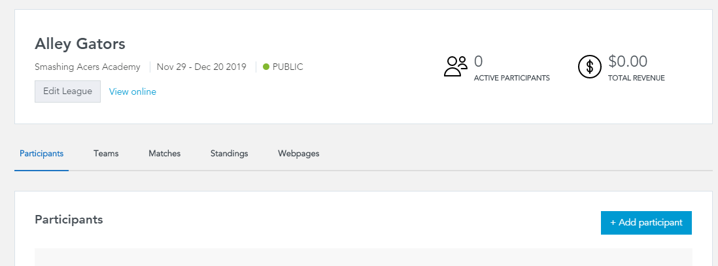The image size is (718, 266).
Task: Open the View online link
Action: (x=132, y=91)
